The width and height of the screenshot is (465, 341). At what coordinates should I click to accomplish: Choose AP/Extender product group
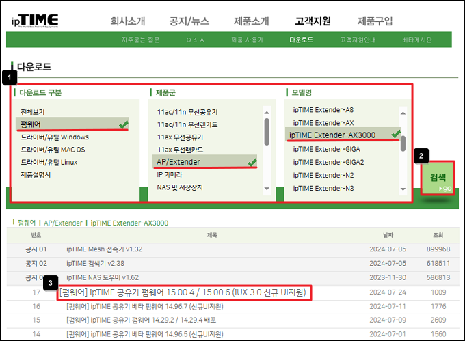click(204, 162)
